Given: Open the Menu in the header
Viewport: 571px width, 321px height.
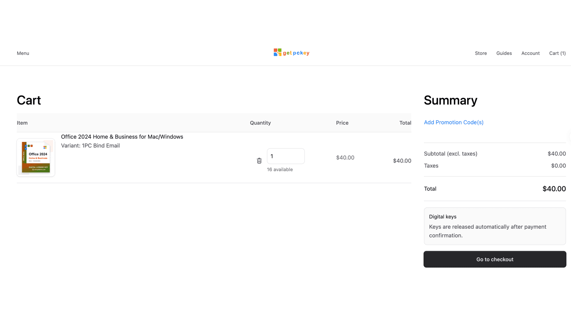Looking at the screenshot, I should pos(23,53).
